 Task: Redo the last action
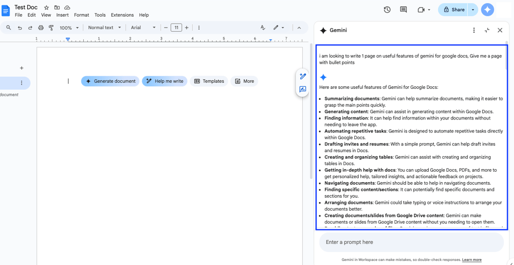tap(30, 28)
